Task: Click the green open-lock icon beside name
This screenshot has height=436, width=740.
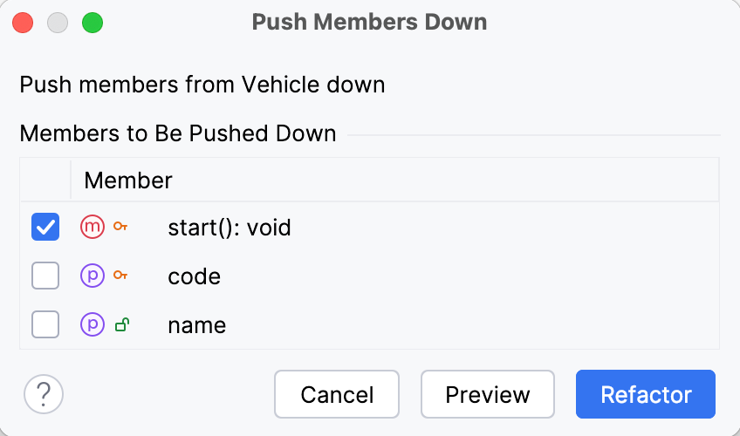Action: 122,325
